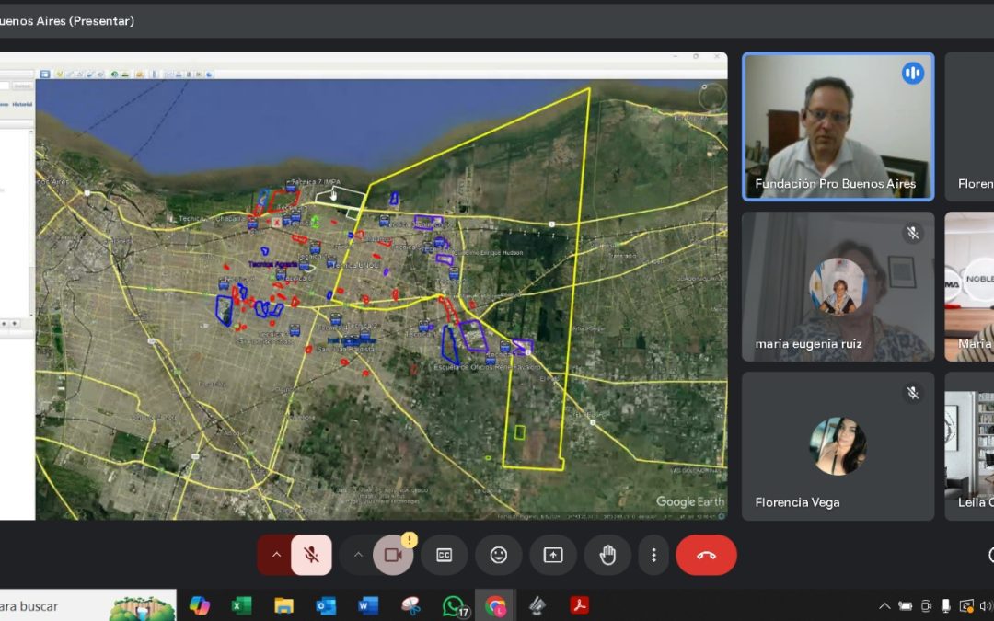Turn on the camera in the call
Viewport: 994px width, 621px height.
394,555
